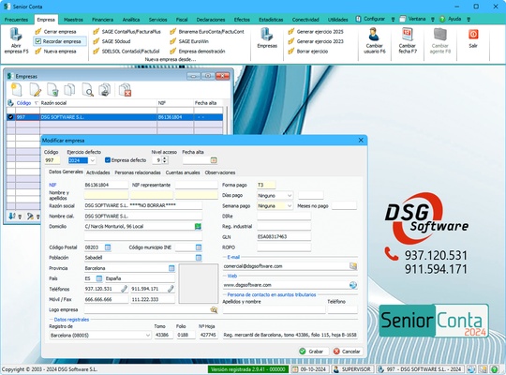Exit the app with Salir icon

(x=473, y=38)
